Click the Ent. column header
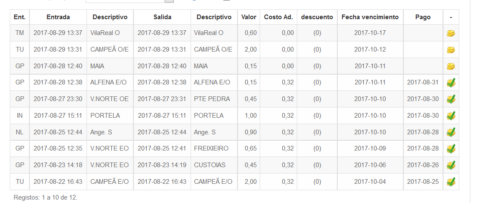The height and width of the screenshot is (203, 478). 20,17
